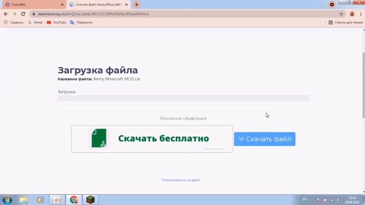Open the Windows Start menu
365x205 pixels.
(x=7, y=200)
